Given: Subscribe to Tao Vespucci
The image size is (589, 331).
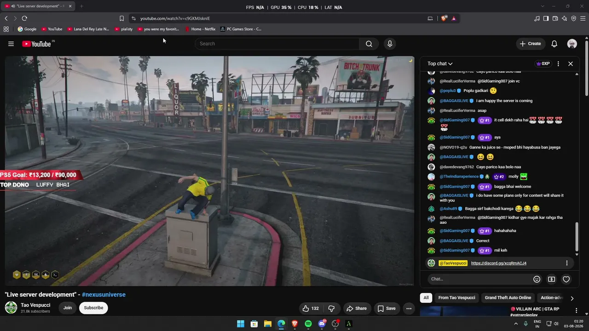Looking at the screenshot, I should coord(93,308).
